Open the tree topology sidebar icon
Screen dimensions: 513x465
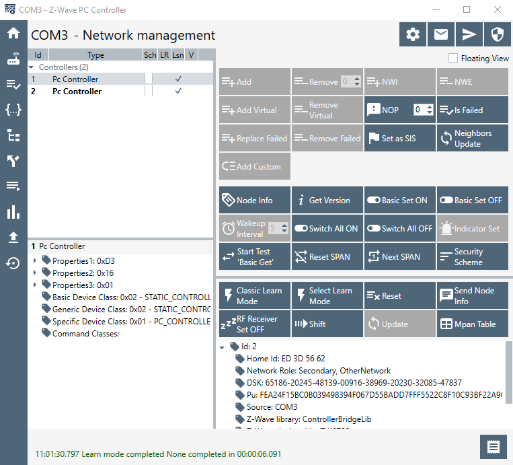[13, 135]
